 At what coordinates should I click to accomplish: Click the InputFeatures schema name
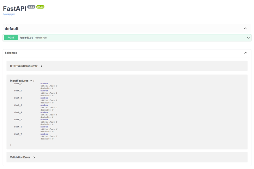pos(19,81)
